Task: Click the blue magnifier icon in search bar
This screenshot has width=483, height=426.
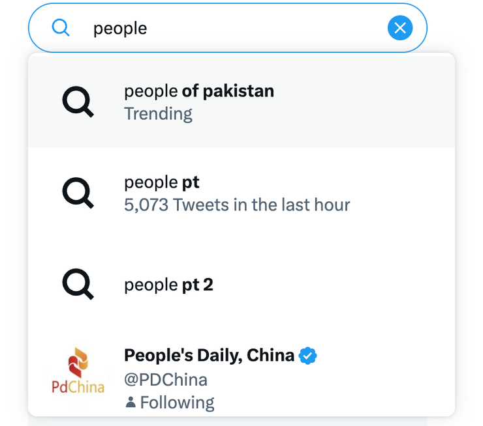Action: pos(61,28)
